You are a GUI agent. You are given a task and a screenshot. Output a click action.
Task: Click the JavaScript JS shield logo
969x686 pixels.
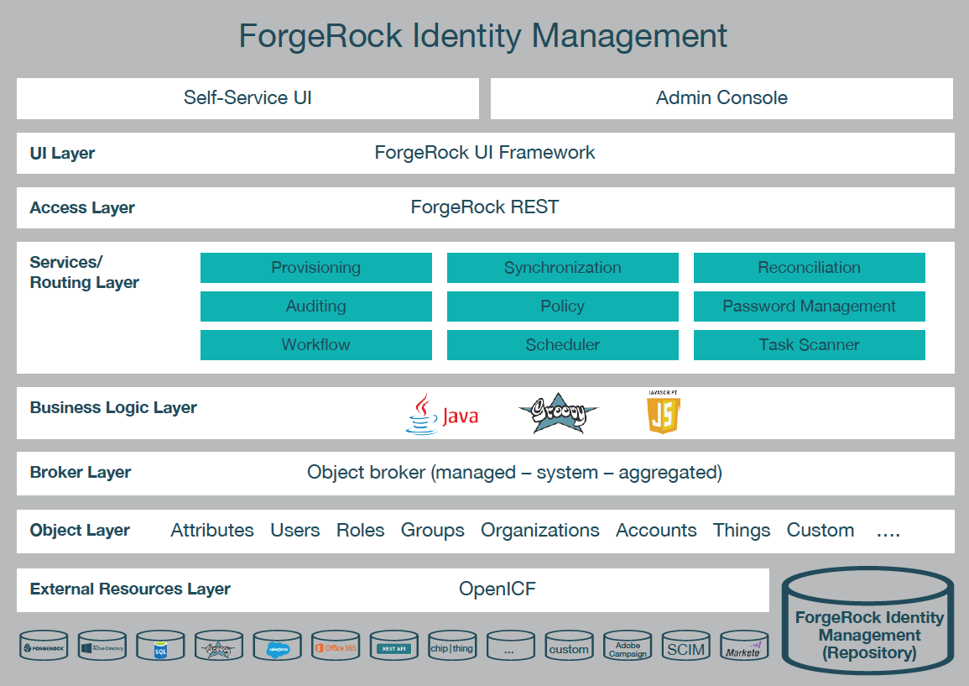(663, 412)
